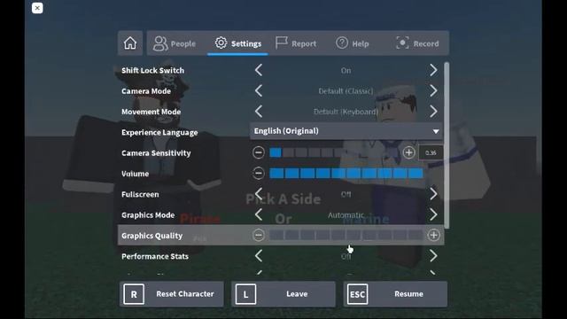Click the Reset Character button
567x319 pixels.
coord(172,294)
